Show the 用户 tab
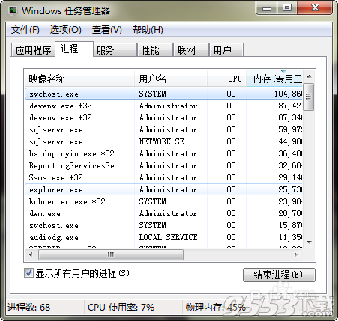The image size is (338, 321). click(226, 50)
